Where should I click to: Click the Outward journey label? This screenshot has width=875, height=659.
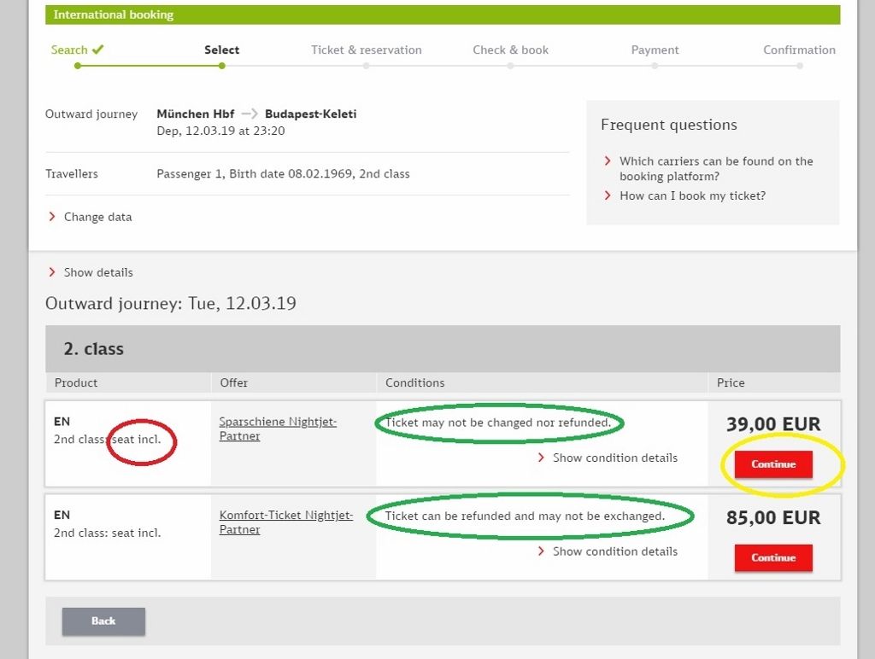(x=91, y=114)
